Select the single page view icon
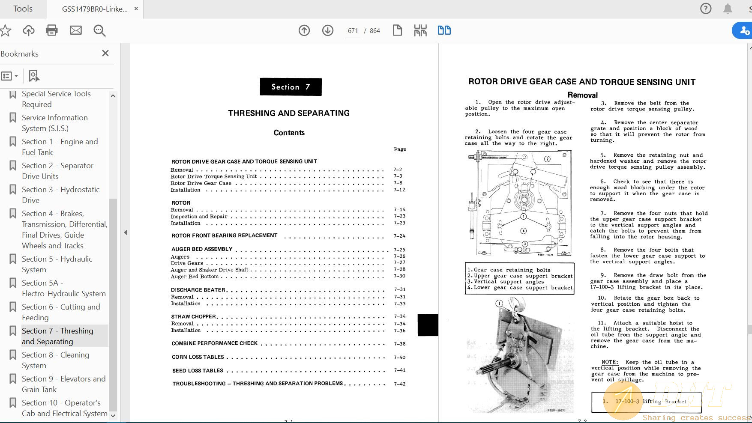 pos(397,30)
